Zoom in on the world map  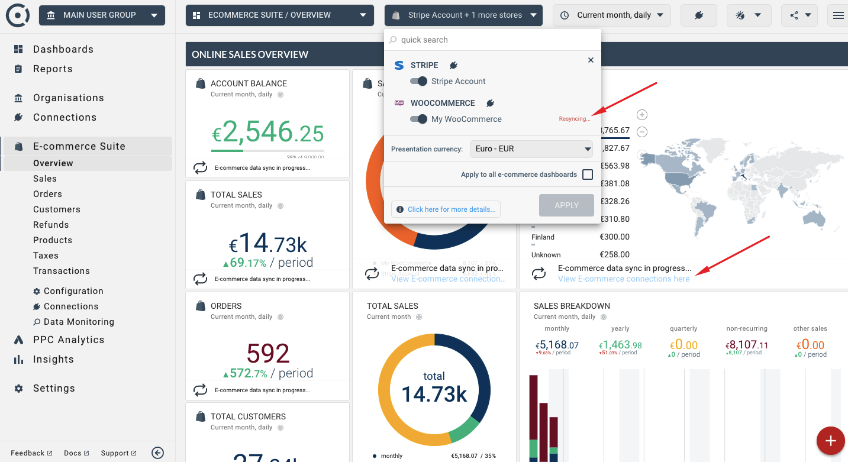click(642, 115)
